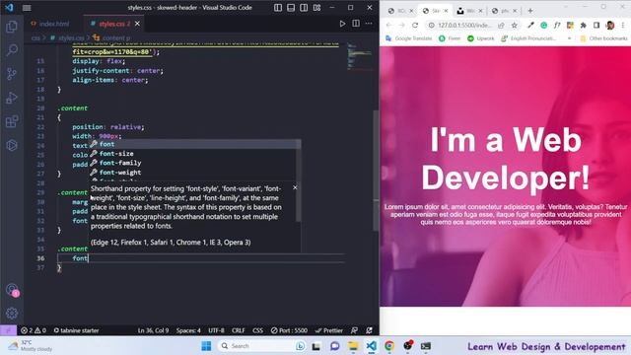Change indentation via Spaces: 4
Viewport: 631px width, 355px height.
pyautogui.click(x=188, y=330)
